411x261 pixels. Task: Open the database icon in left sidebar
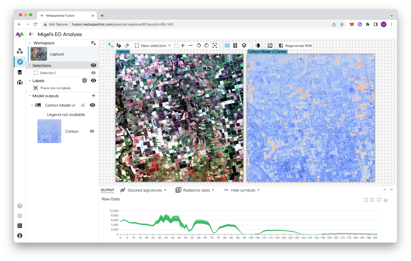coord(20,73)
